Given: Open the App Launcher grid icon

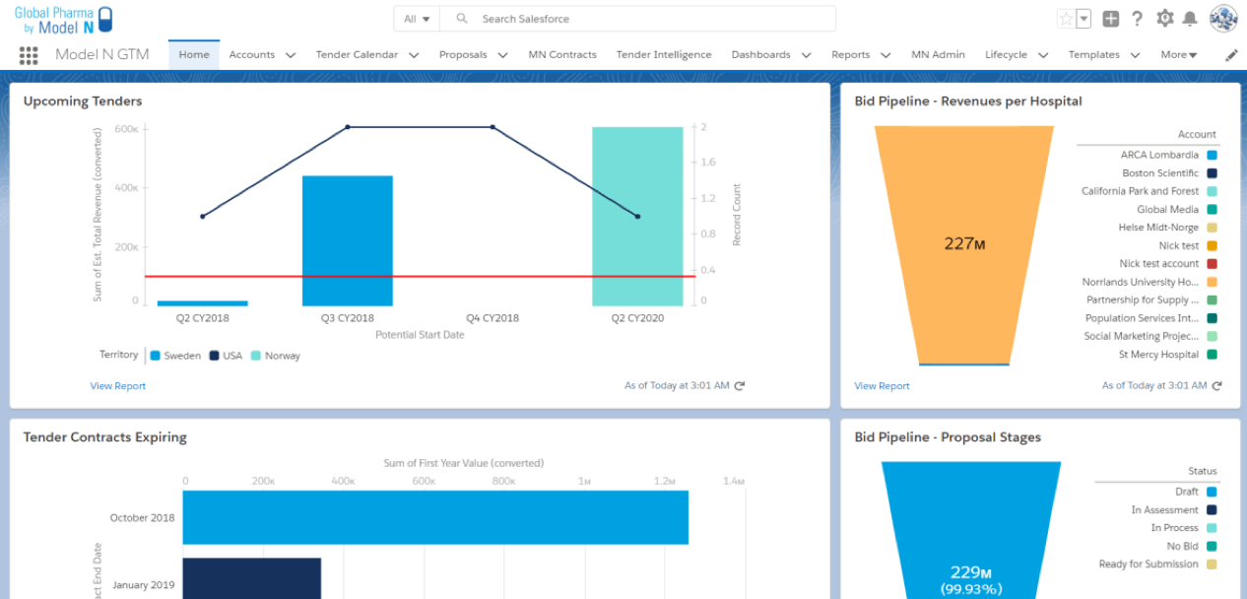Looking at the screenshot, I should coord(29,55).
